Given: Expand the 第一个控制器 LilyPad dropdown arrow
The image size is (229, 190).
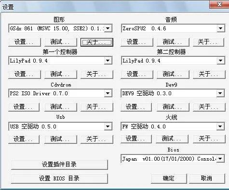Looking at the screenshot, I should point(108,61).
